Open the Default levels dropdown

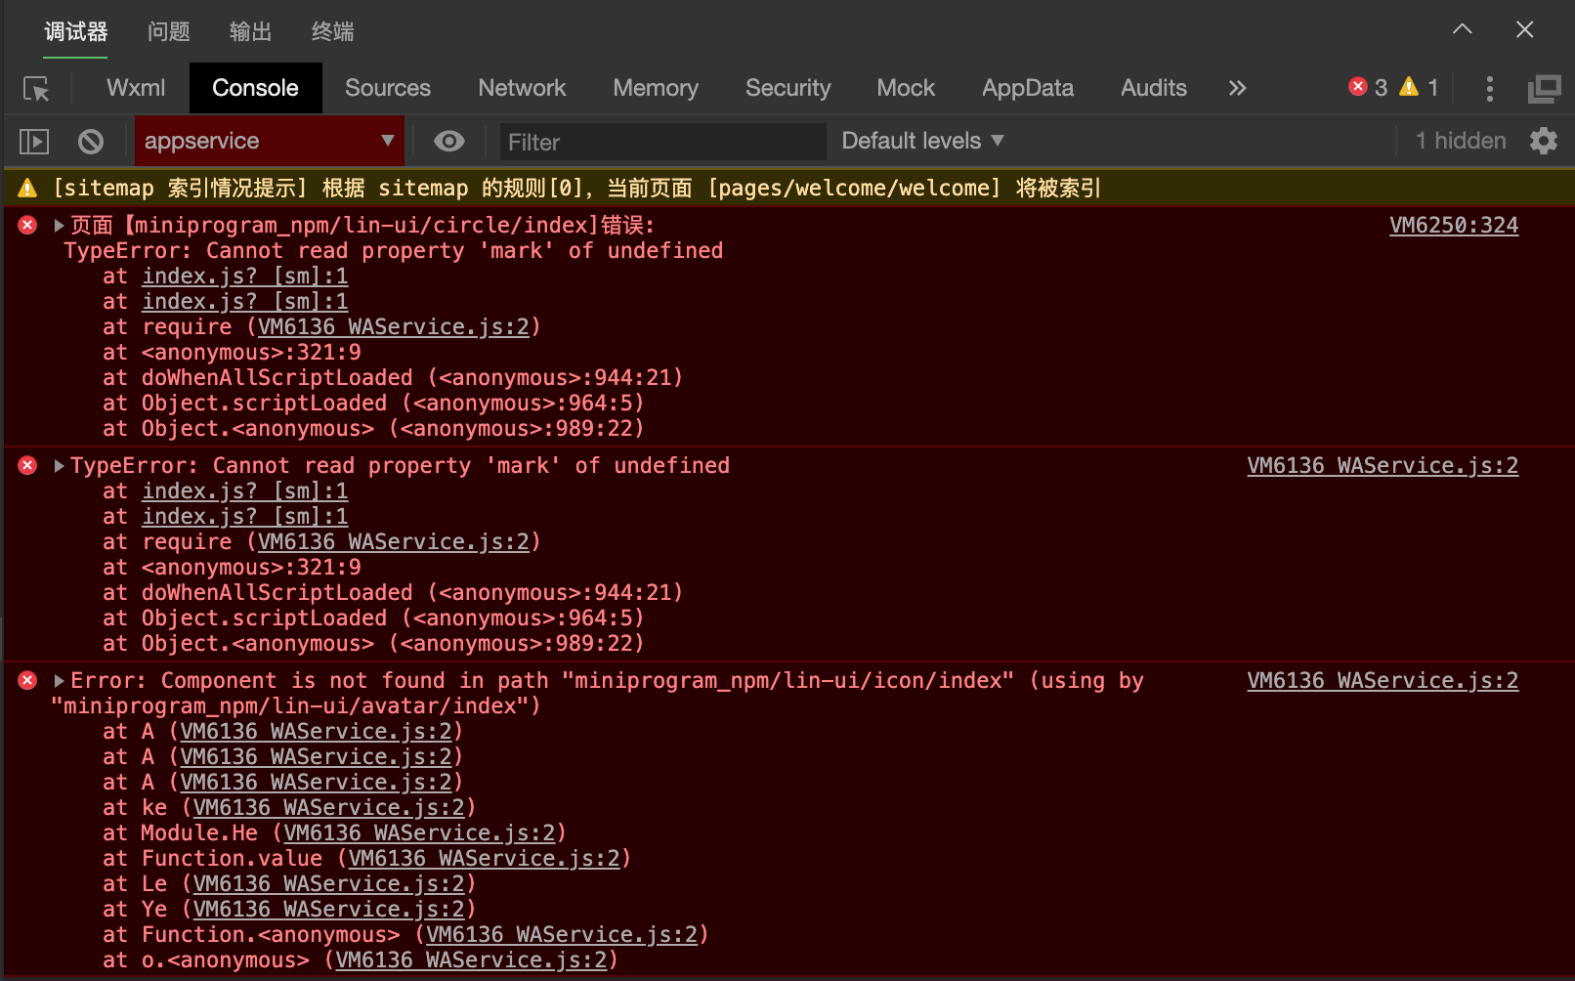click(923, 141)
